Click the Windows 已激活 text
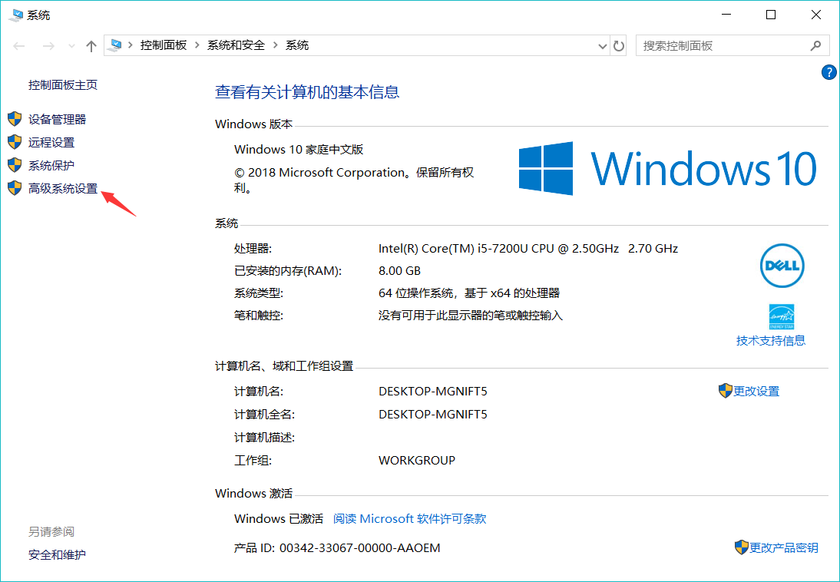840x582 pixels. point(279,519)
